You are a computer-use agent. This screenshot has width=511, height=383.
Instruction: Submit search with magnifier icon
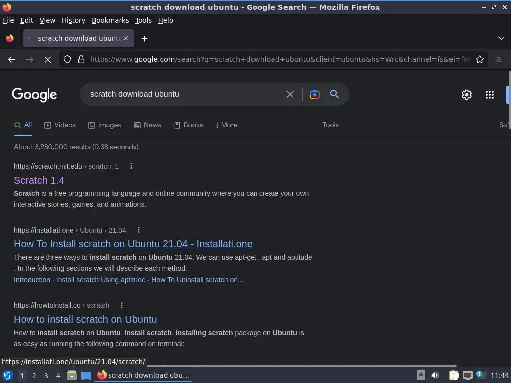coord(334,94)
